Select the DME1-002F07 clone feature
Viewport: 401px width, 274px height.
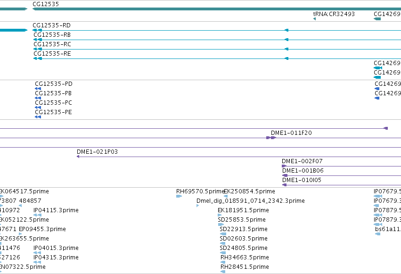pyautogui.click(x=341, y=166)
